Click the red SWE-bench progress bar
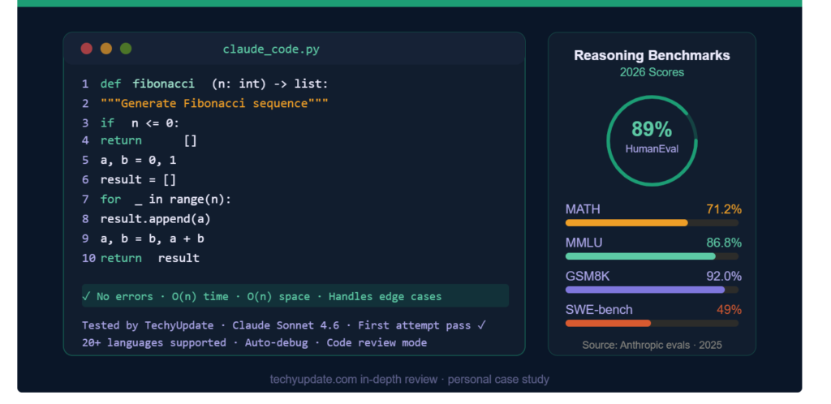 point(652,323)
